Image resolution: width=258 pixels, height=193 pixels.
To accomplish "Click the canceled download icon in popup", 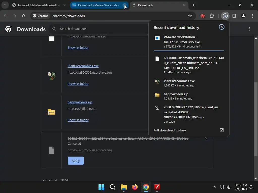I will click(157, 108).
